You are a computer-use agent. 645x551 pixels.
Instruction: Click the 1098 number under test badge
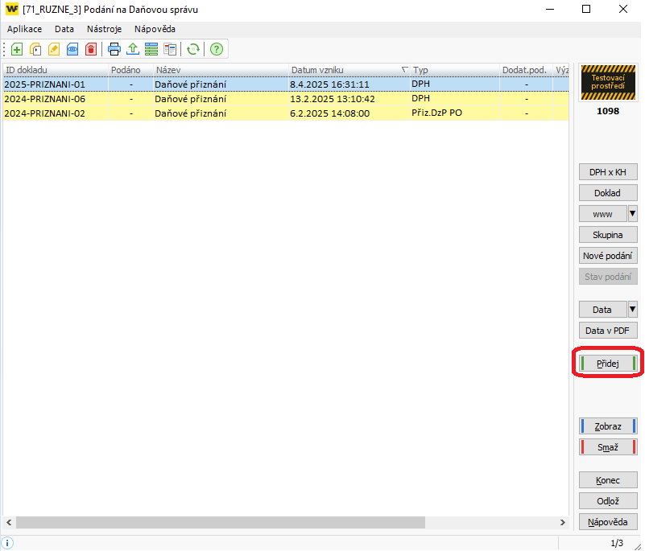(608, 111)
